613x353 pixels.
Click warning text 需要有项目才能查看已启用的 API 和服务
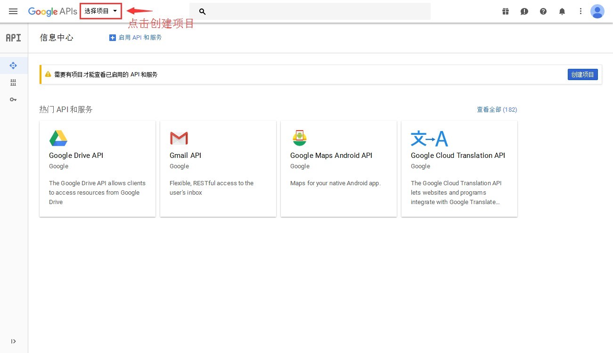106,74
